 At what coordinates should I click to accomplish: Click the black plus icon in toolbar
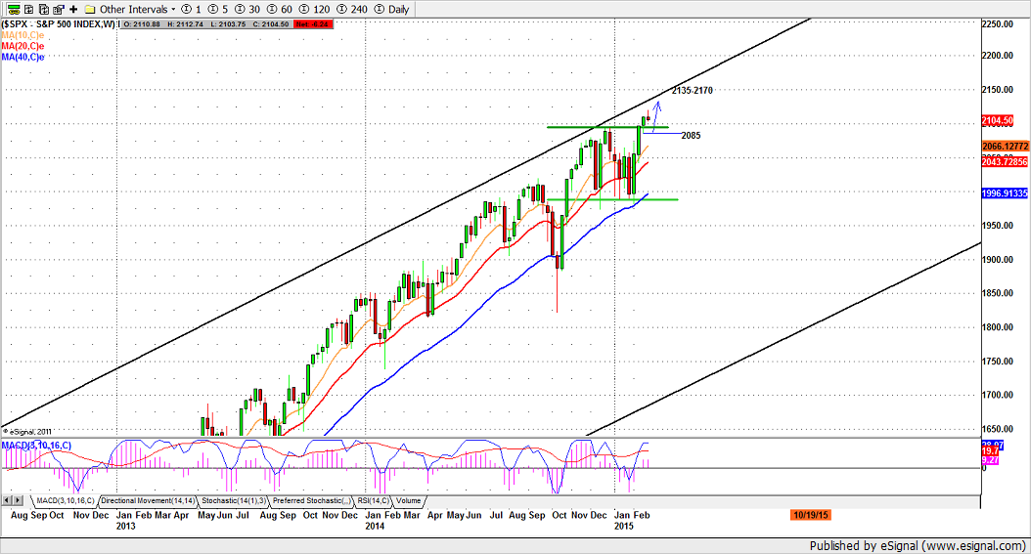73,8
